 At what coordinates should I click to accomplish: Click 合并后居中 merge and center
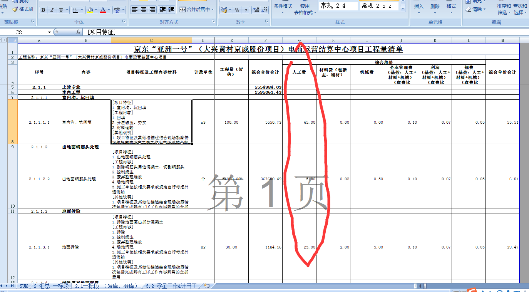[195, 10]
